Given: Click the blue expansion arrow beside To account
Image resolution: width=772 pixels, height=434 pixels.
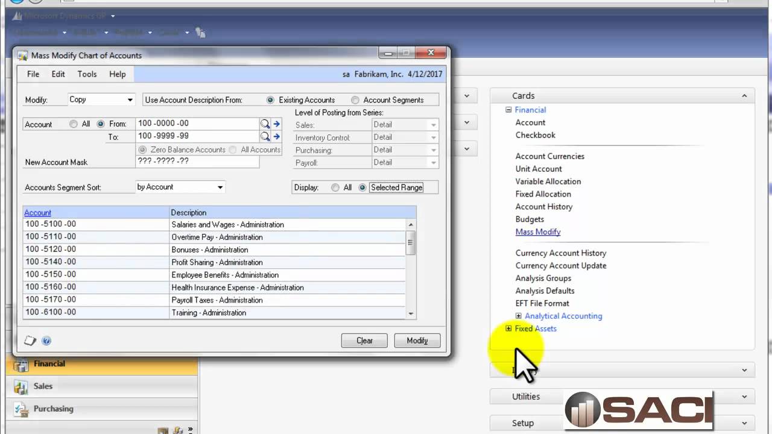Looking at the screenshot, I should 277,136.
